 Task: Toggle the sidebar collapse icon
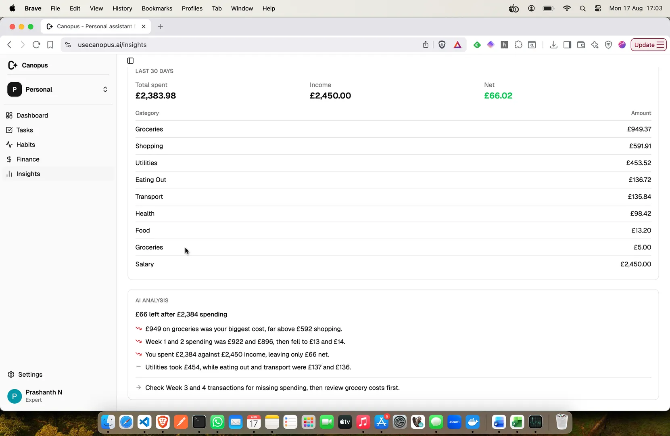130,61
